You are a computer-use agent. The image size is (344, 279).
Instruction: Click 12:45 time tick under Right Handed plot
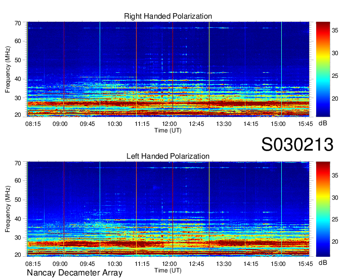coord(197,124)
